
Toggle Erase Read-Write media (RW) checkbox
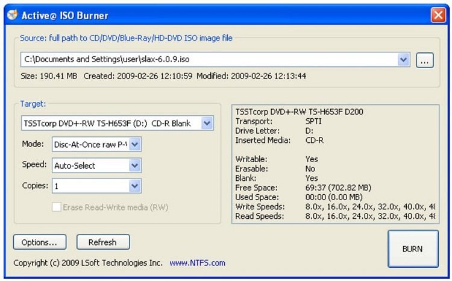57,207
